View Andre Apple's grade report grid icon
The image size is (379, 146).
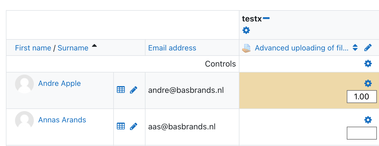coord(121,90)
